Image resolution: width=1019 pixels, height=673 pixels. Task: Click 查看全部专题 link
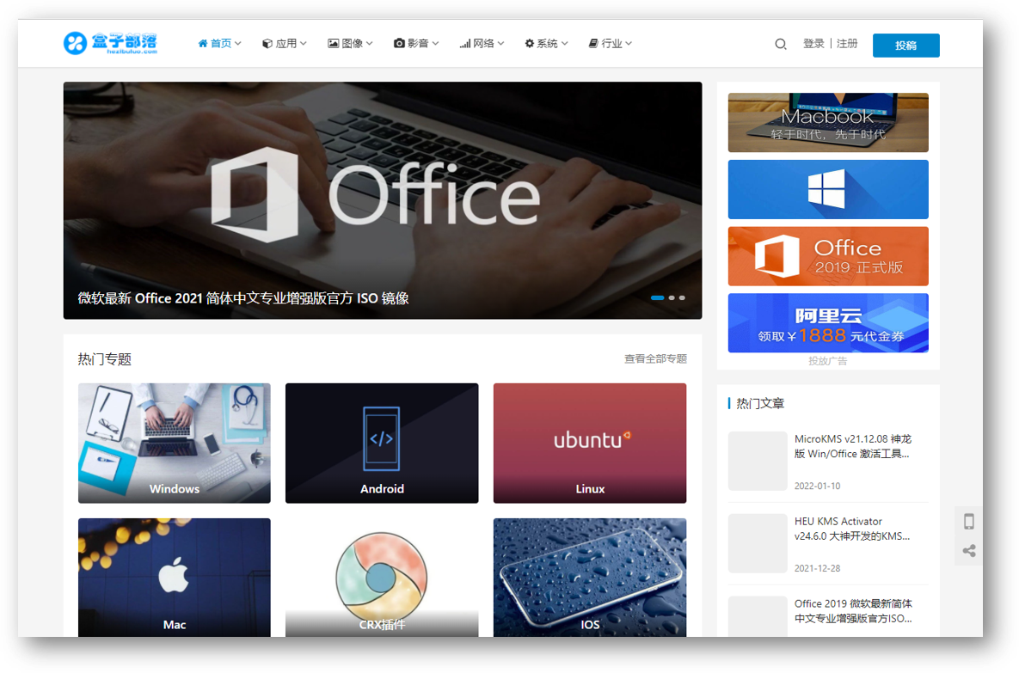[x=656, y=358]
